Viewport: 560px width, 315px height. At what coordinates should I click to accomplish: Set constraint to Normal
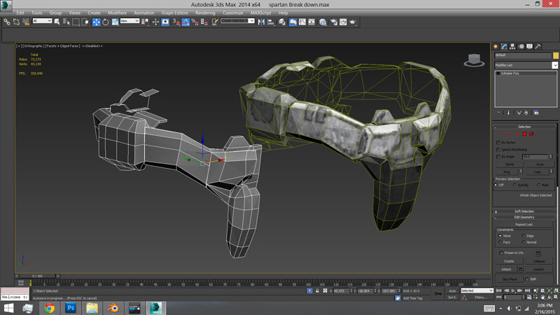[524, 242]
